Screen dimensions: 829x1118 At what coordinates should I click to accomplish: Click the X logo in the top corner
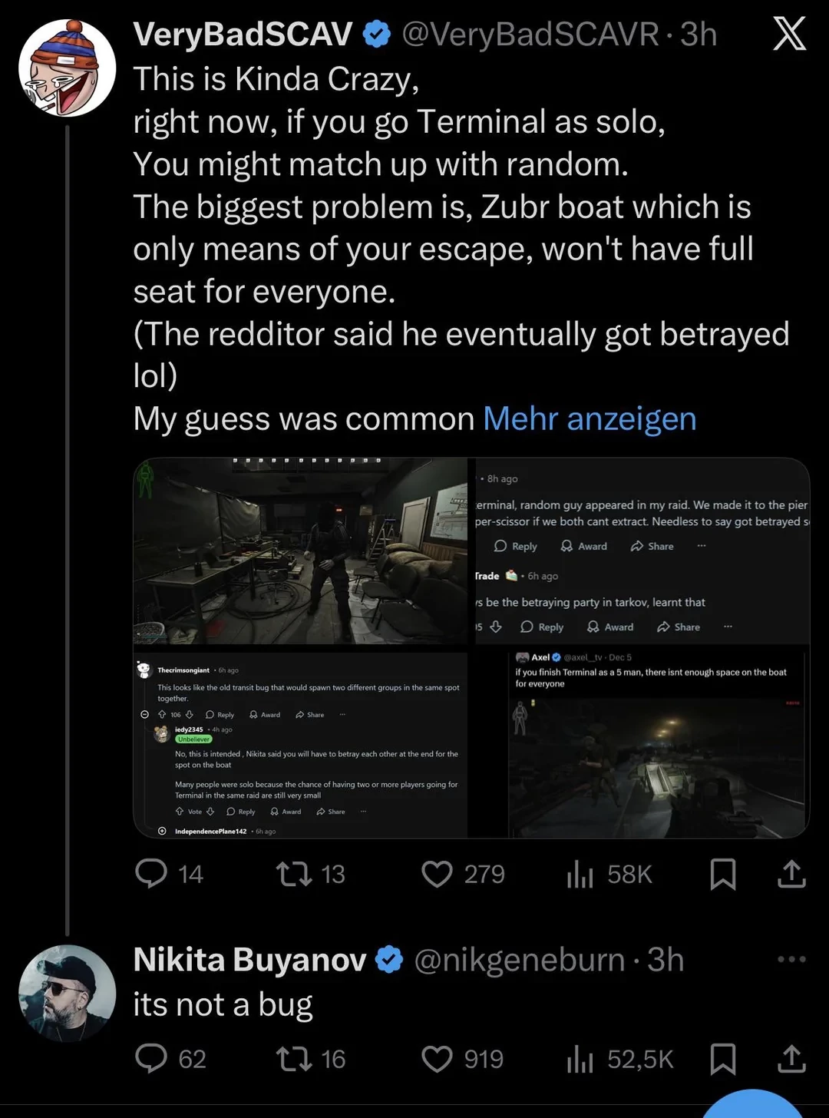[x=790, y=34]
